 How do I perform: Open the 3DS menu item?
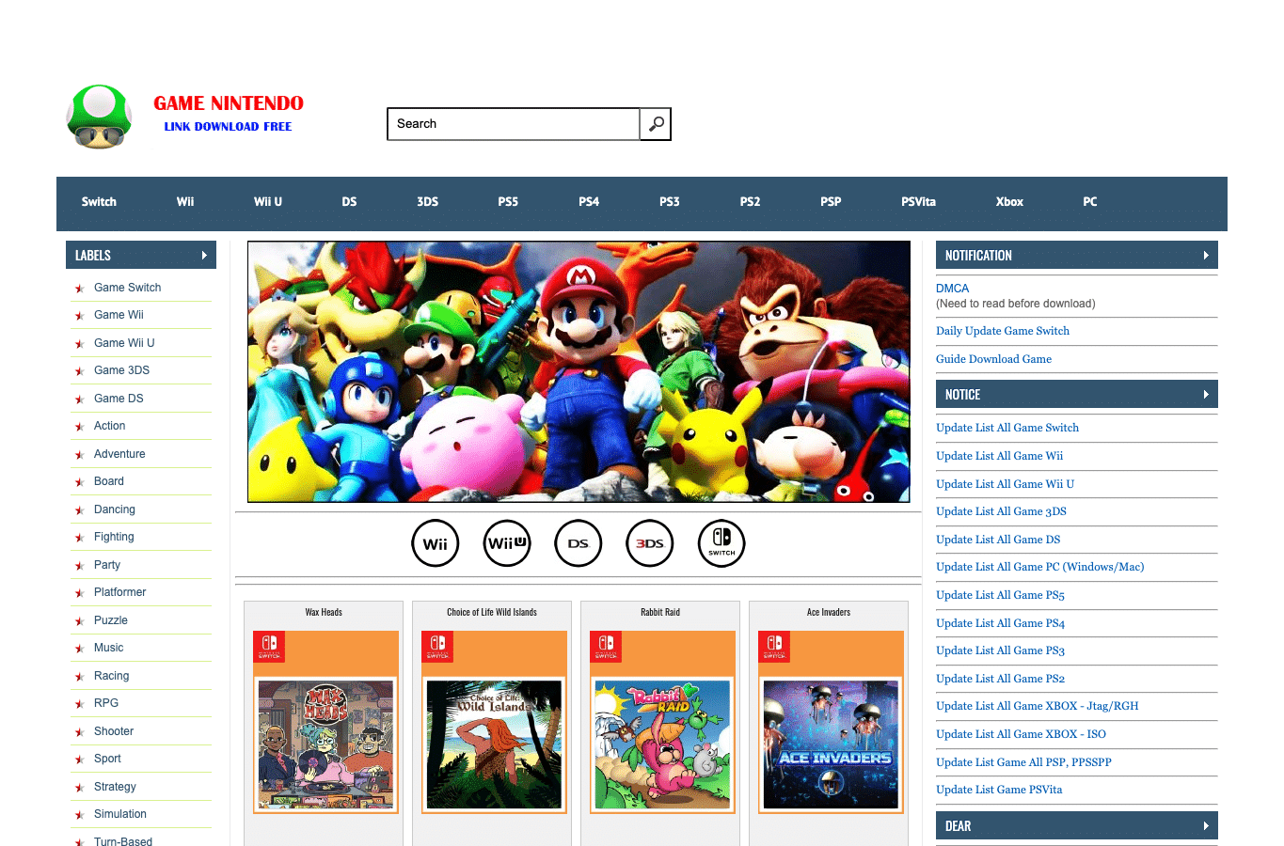[428, 202]
